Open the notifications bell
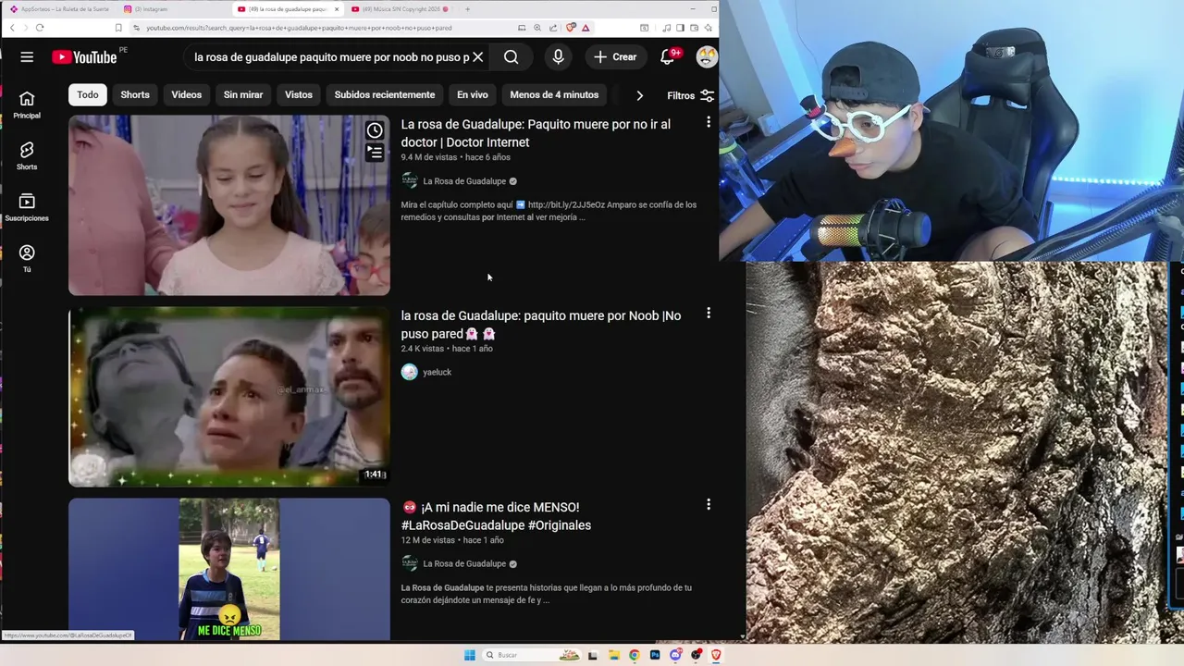This screenshot has height=666, width=1184. coord(668,57)
